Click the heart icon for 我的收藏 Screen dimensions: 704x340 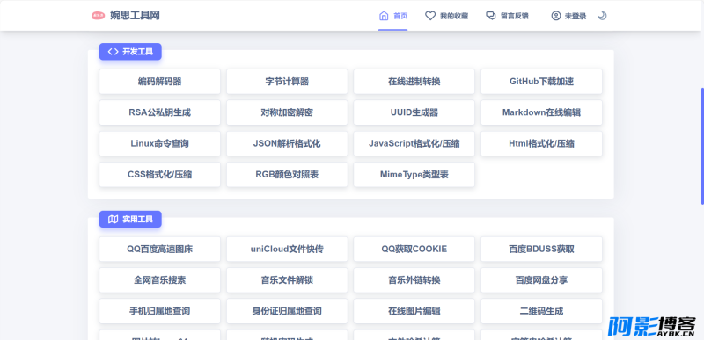point(430,16)
